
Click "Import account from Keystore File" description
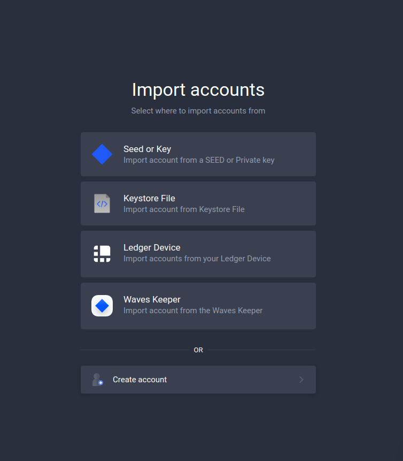[184, 209]
